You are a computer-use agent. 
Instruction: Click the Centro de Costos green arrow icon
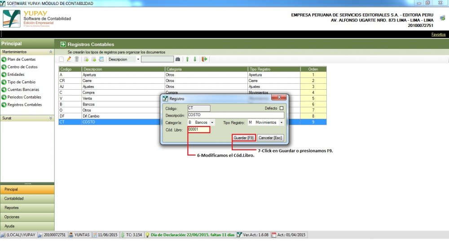pos(4,67)
